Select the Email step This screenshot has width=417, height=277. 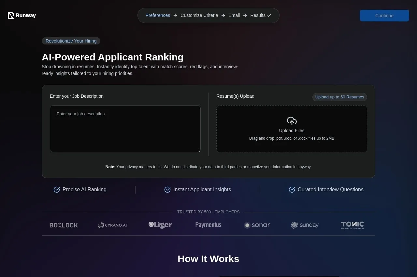point(234,15)
